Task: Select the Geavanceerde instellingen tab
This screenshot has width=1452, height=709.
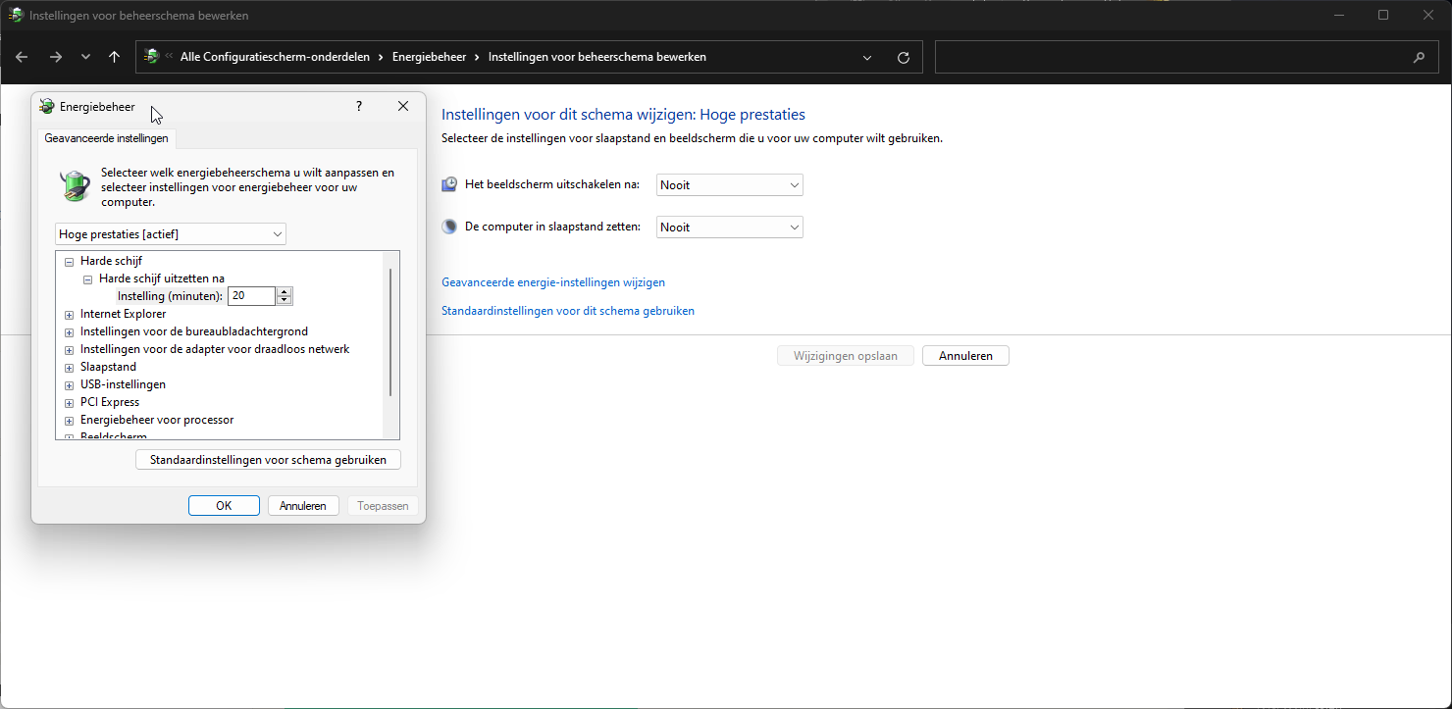Action: [107, 138]
